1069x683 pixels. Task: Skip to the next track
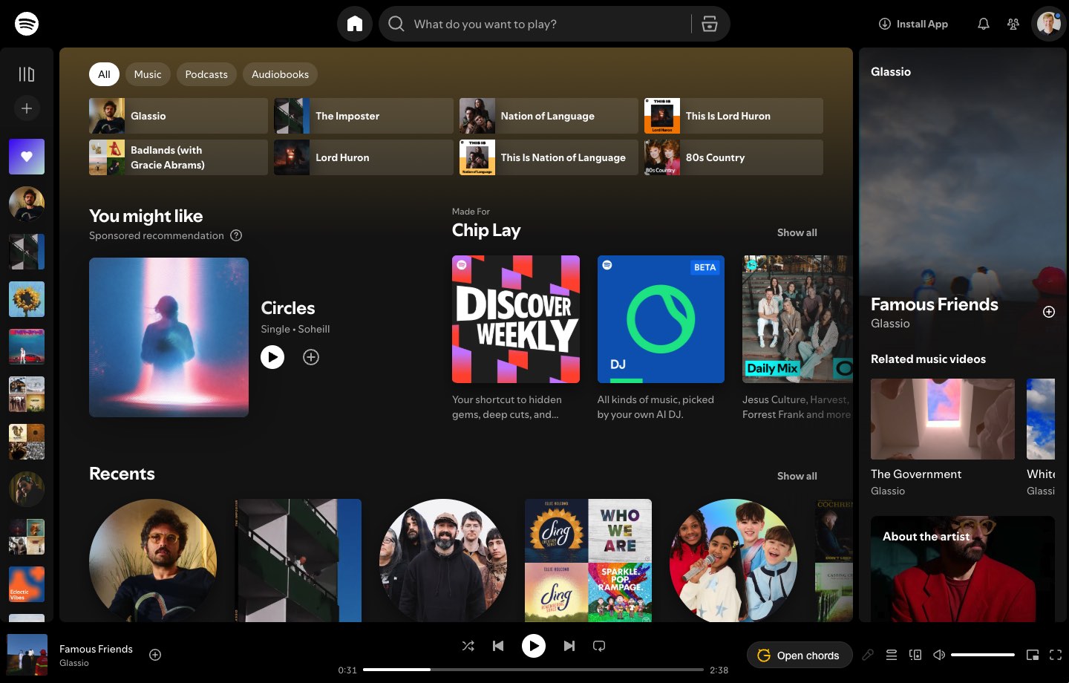(569, 646)
